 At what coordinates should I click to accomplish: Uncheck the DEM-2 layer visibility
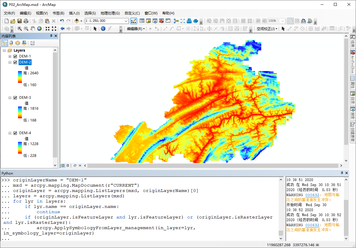click(x=15, y=62)
